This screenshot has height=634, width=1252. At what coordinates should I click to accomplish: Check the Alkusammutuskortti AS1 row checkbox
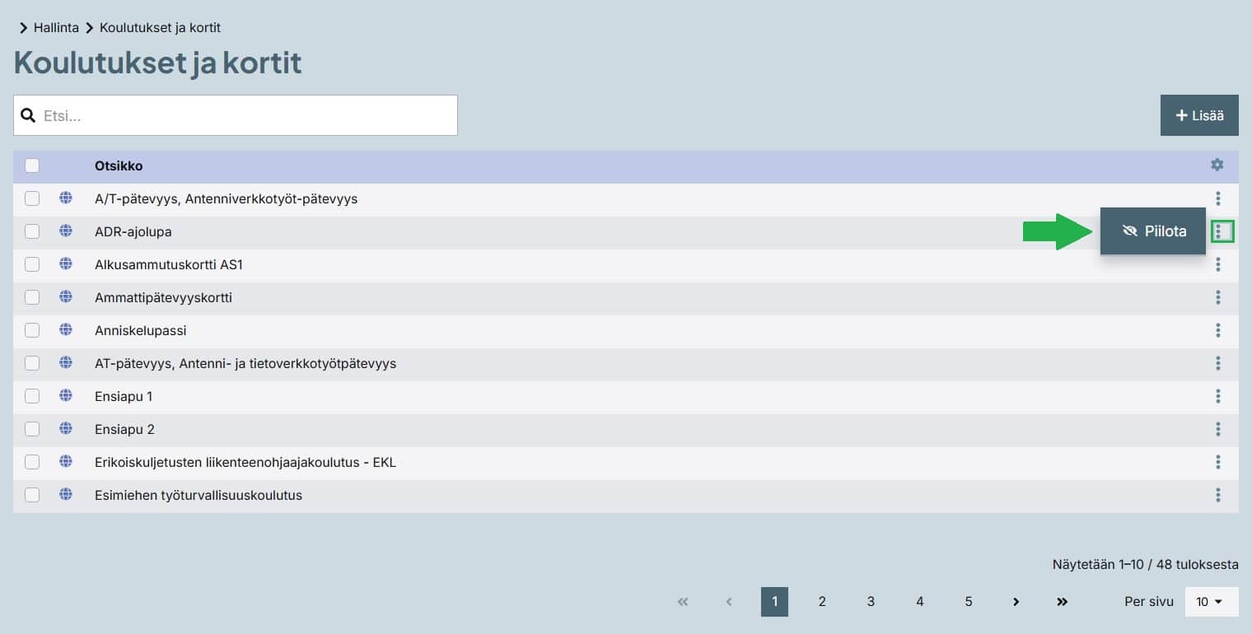pyautogui.click(x=32, y=264)
